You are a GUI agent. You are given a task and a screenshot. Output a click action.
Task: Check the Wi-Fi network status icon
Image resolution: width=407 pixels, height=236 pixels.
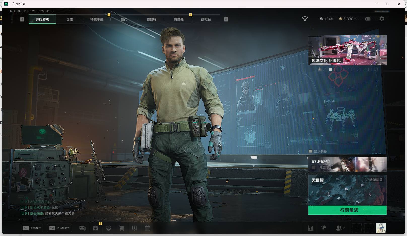[x=305, y=19]
